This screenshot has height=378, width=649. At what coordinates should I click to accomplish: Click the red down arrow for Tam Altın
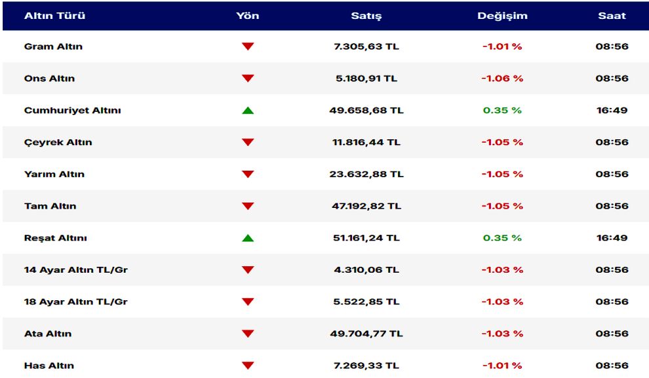(x=247, y=206)
